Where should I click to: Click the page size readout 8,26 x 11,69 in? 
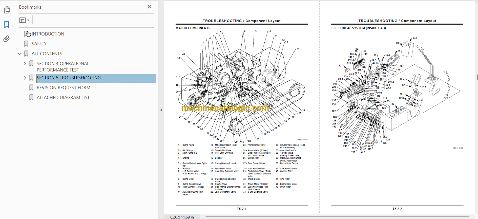(182, 217)
